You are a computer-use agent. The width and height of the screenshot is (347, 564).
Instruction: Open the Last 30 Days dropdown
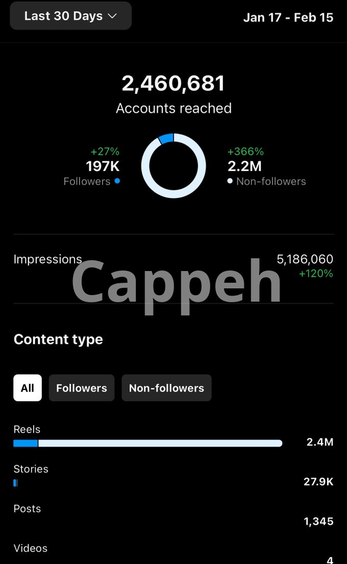pos(70,16)
